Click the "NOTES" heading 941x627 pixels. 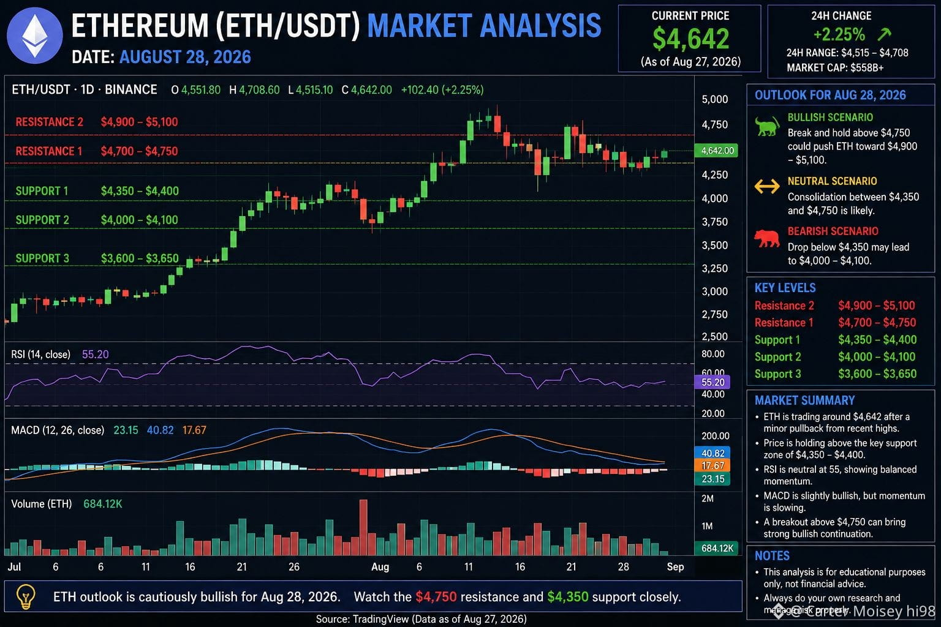772,556
